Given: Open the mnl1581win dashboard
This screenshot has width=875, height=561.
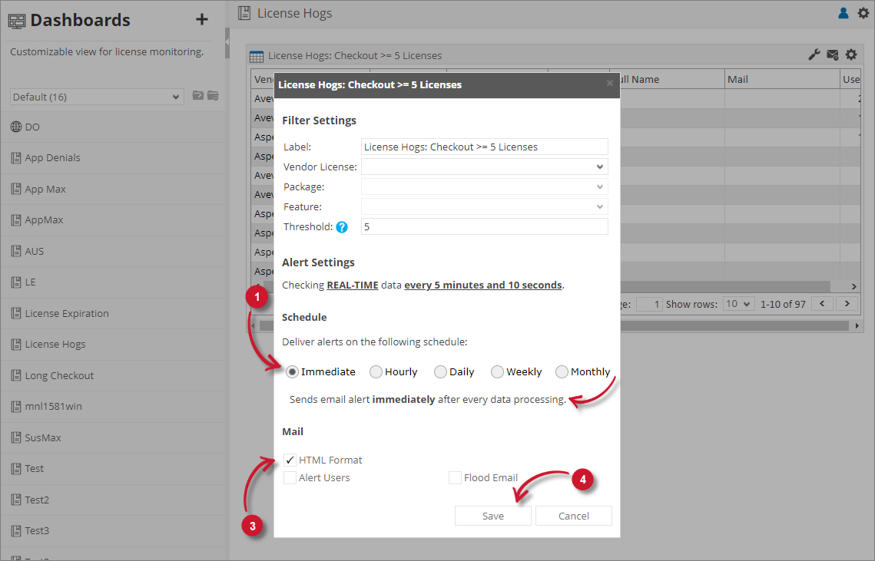Looking at the screenshot, I should click(114, 407).
